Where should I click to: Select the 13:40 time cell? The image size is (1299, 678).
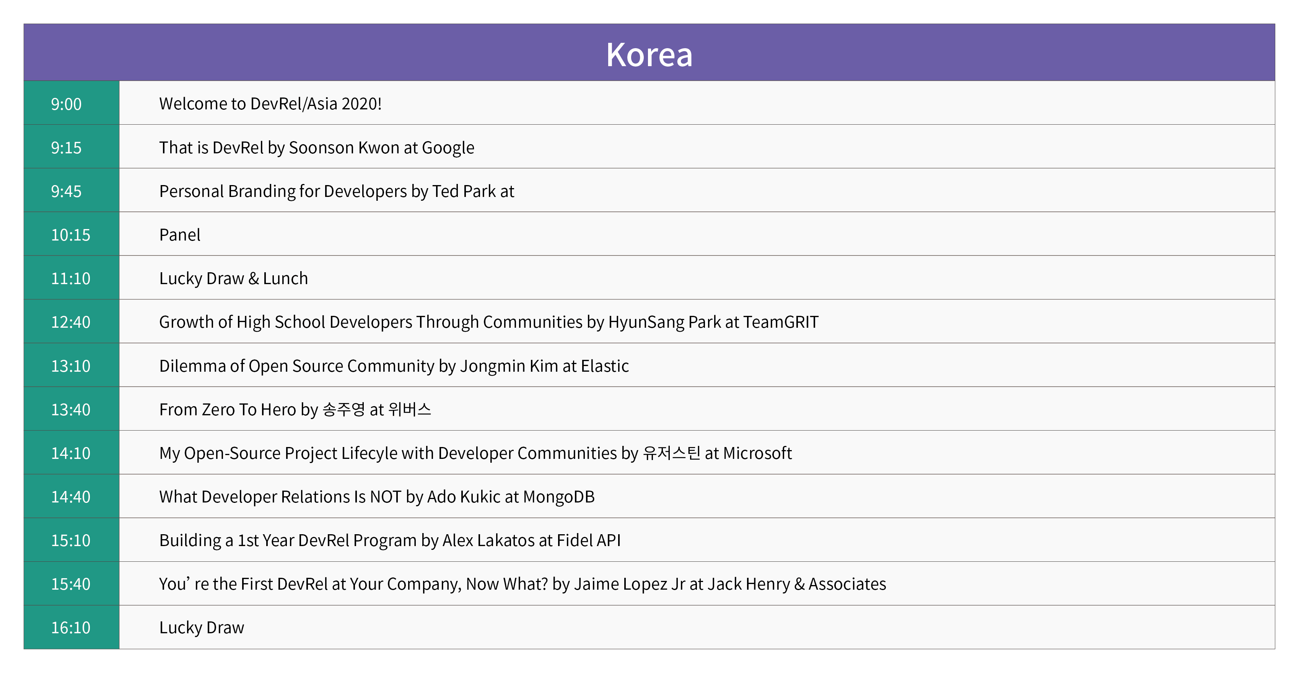(71, 409)
